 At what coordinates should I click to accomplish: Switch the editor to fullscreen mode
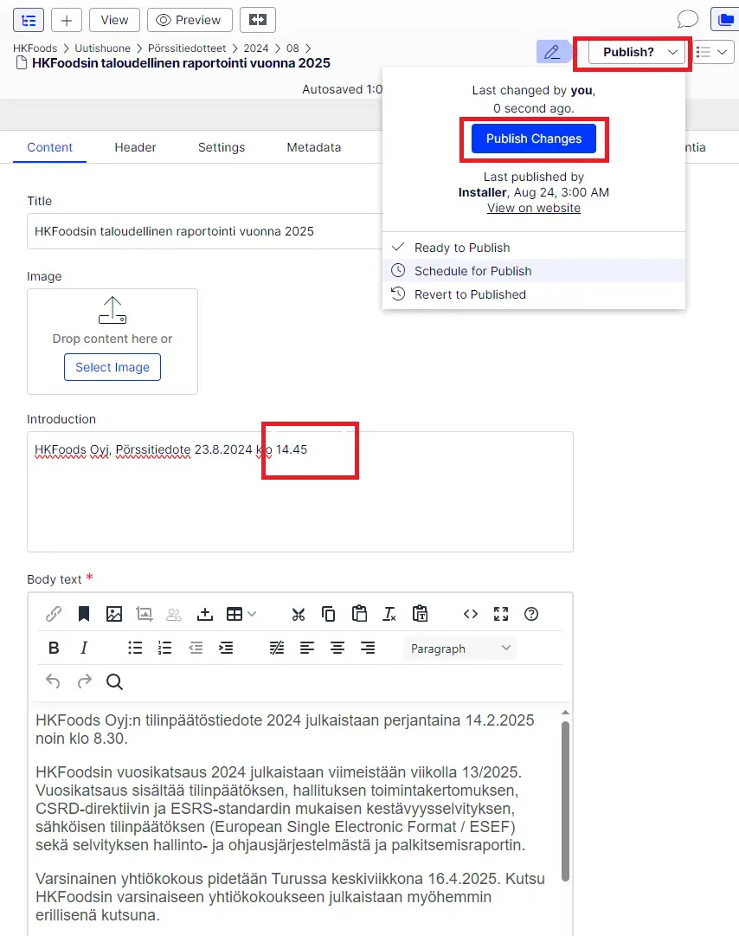(x=501, y=614)
